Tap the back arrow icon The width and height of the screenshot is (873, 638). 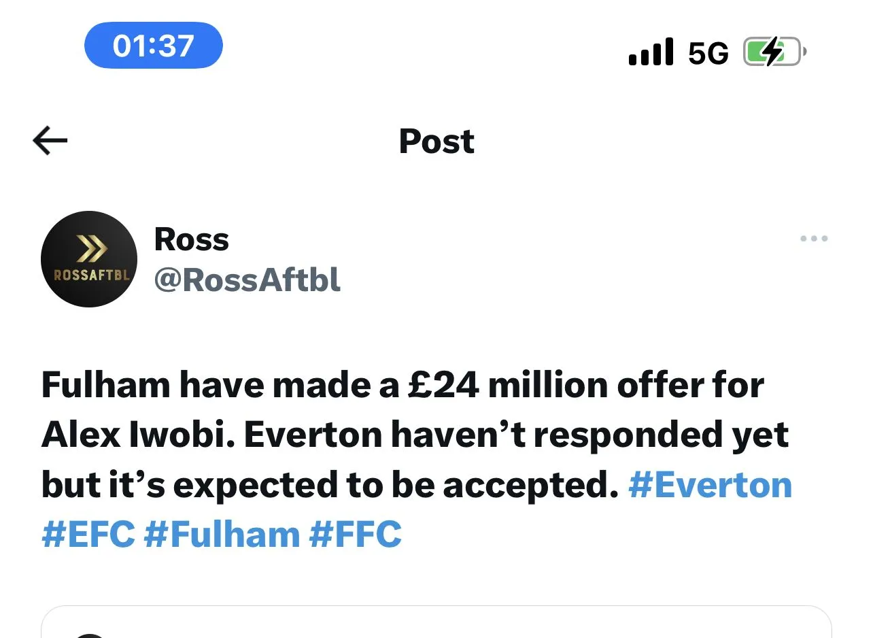pyautogui.click(x=50, y=141)
